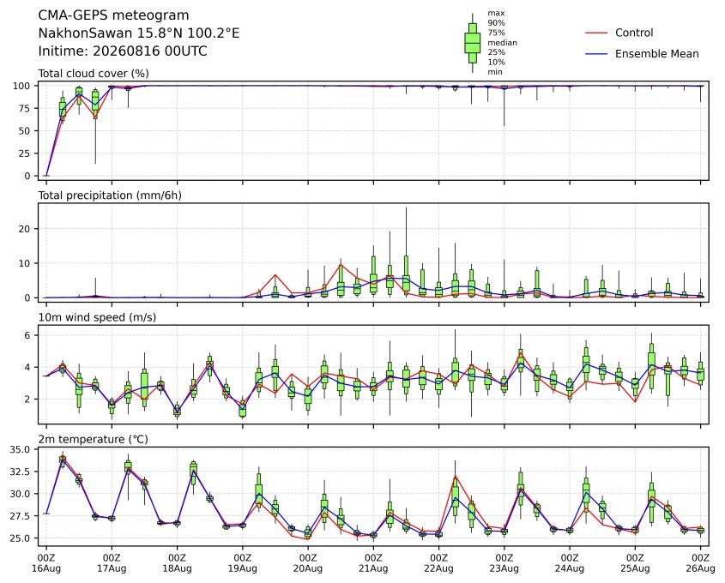725x583 pixels.
Task: Click the '00Z 18Aug' time axis label
Action: click(x=177, y=563)
